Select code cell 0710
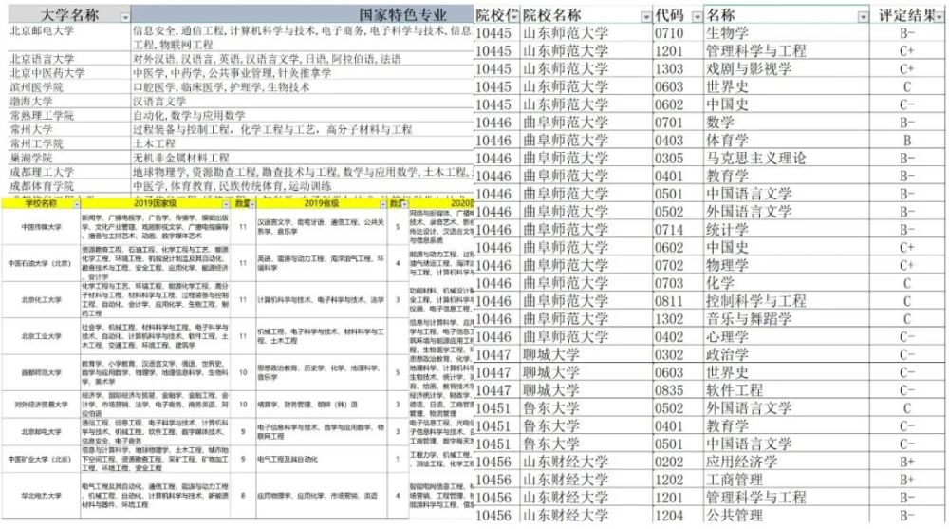Screen dimensions: 949x529 tap(678, 32)
